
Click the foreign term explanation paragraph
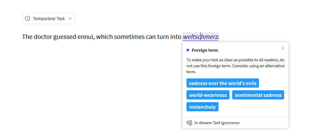(x=235, y=66)
